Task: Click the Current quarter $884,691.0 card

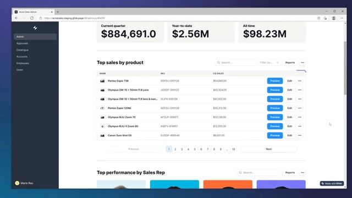Action: pyautogui.click(x=130, y=32)
